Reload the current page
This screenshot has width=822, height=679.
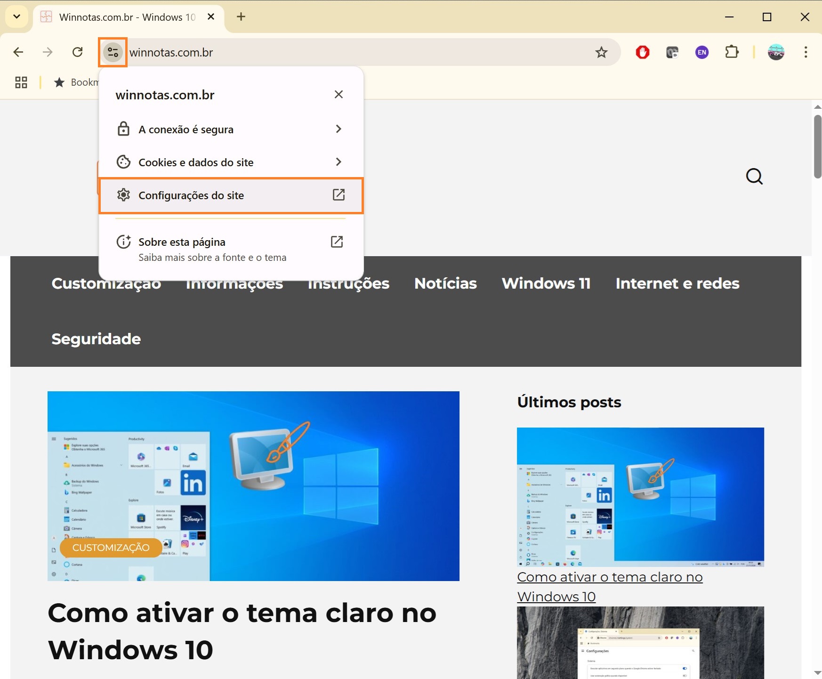pos(78,52)
